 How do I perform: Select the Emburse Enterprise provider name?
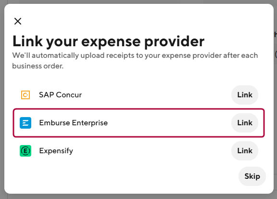pyautogui.click(x=73, y=123)
